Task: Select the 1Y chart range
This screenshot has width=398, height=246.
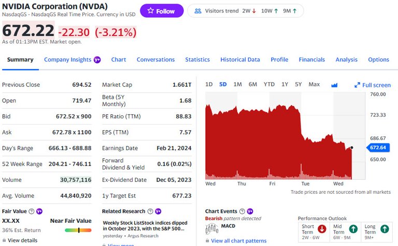Action: point(285,84)
